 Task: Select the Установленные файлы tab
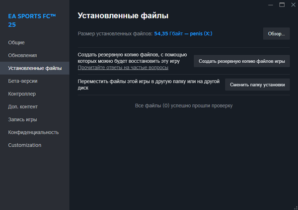[35, 68]
